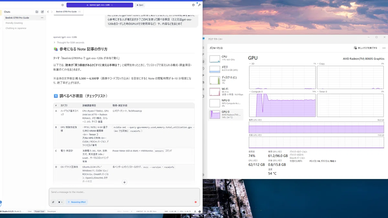Open the account user icon in status bar

(195, 212)
